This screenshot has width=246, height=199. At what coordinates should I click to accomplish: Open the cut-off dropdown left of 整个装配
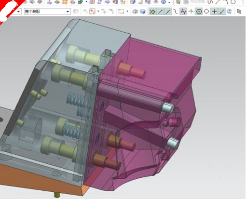[18, 12]
